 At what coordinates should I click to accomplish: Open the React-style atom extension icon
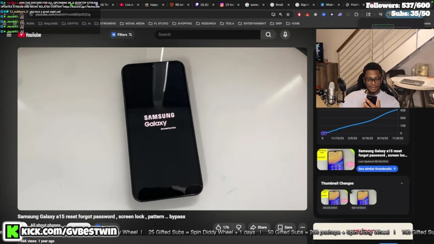click(x=315, y=15)
